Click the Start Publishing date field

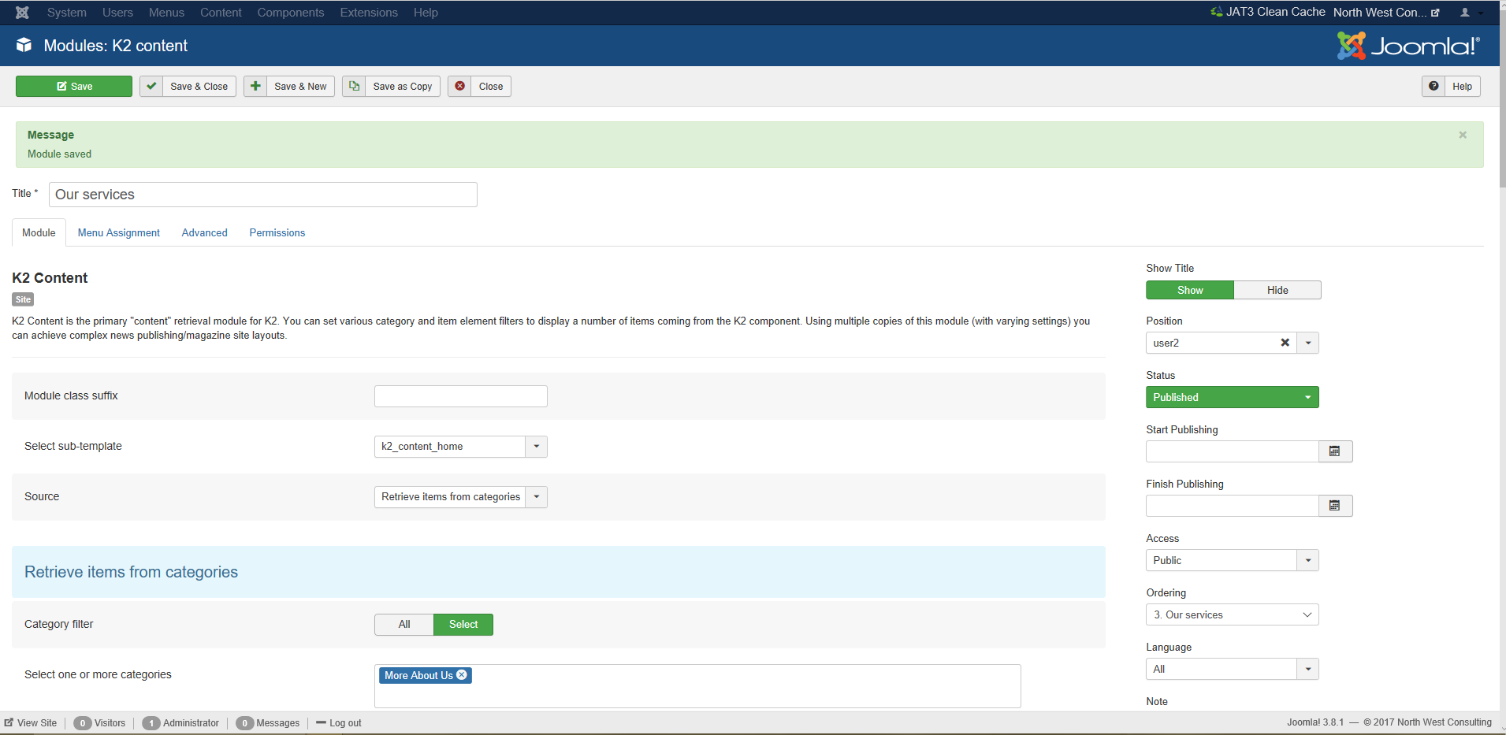point(1232,451)
